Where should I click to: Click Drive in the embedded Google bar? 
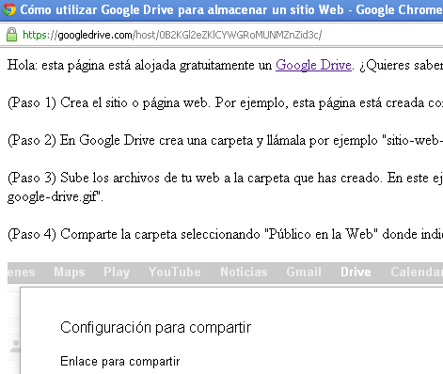(x=356, y=272)
